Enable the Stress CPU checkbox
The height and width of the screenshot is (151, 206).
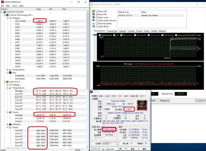97,11
